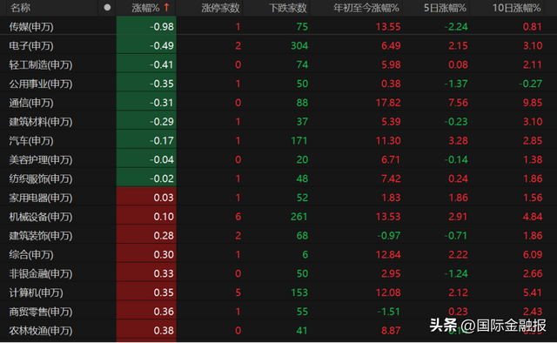This screenshot has height=343, width=557.
Task: Click the -0.27 ten-day value for 公用事业
Action: pos(530,84)
